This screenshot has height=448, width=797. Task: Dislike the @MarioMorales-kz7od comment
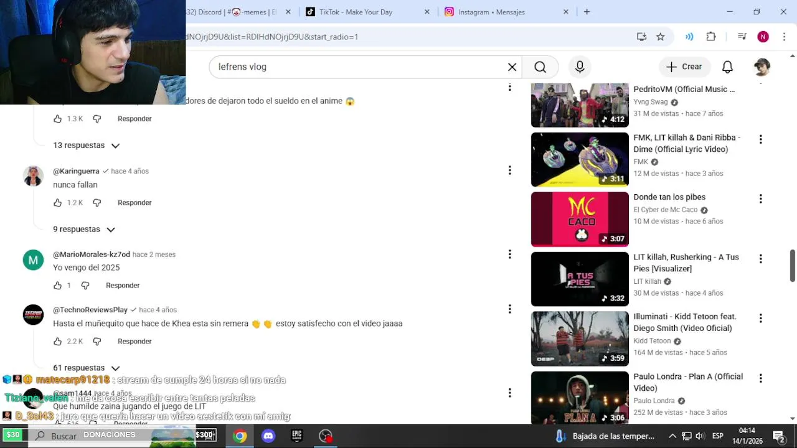point(85,286)
